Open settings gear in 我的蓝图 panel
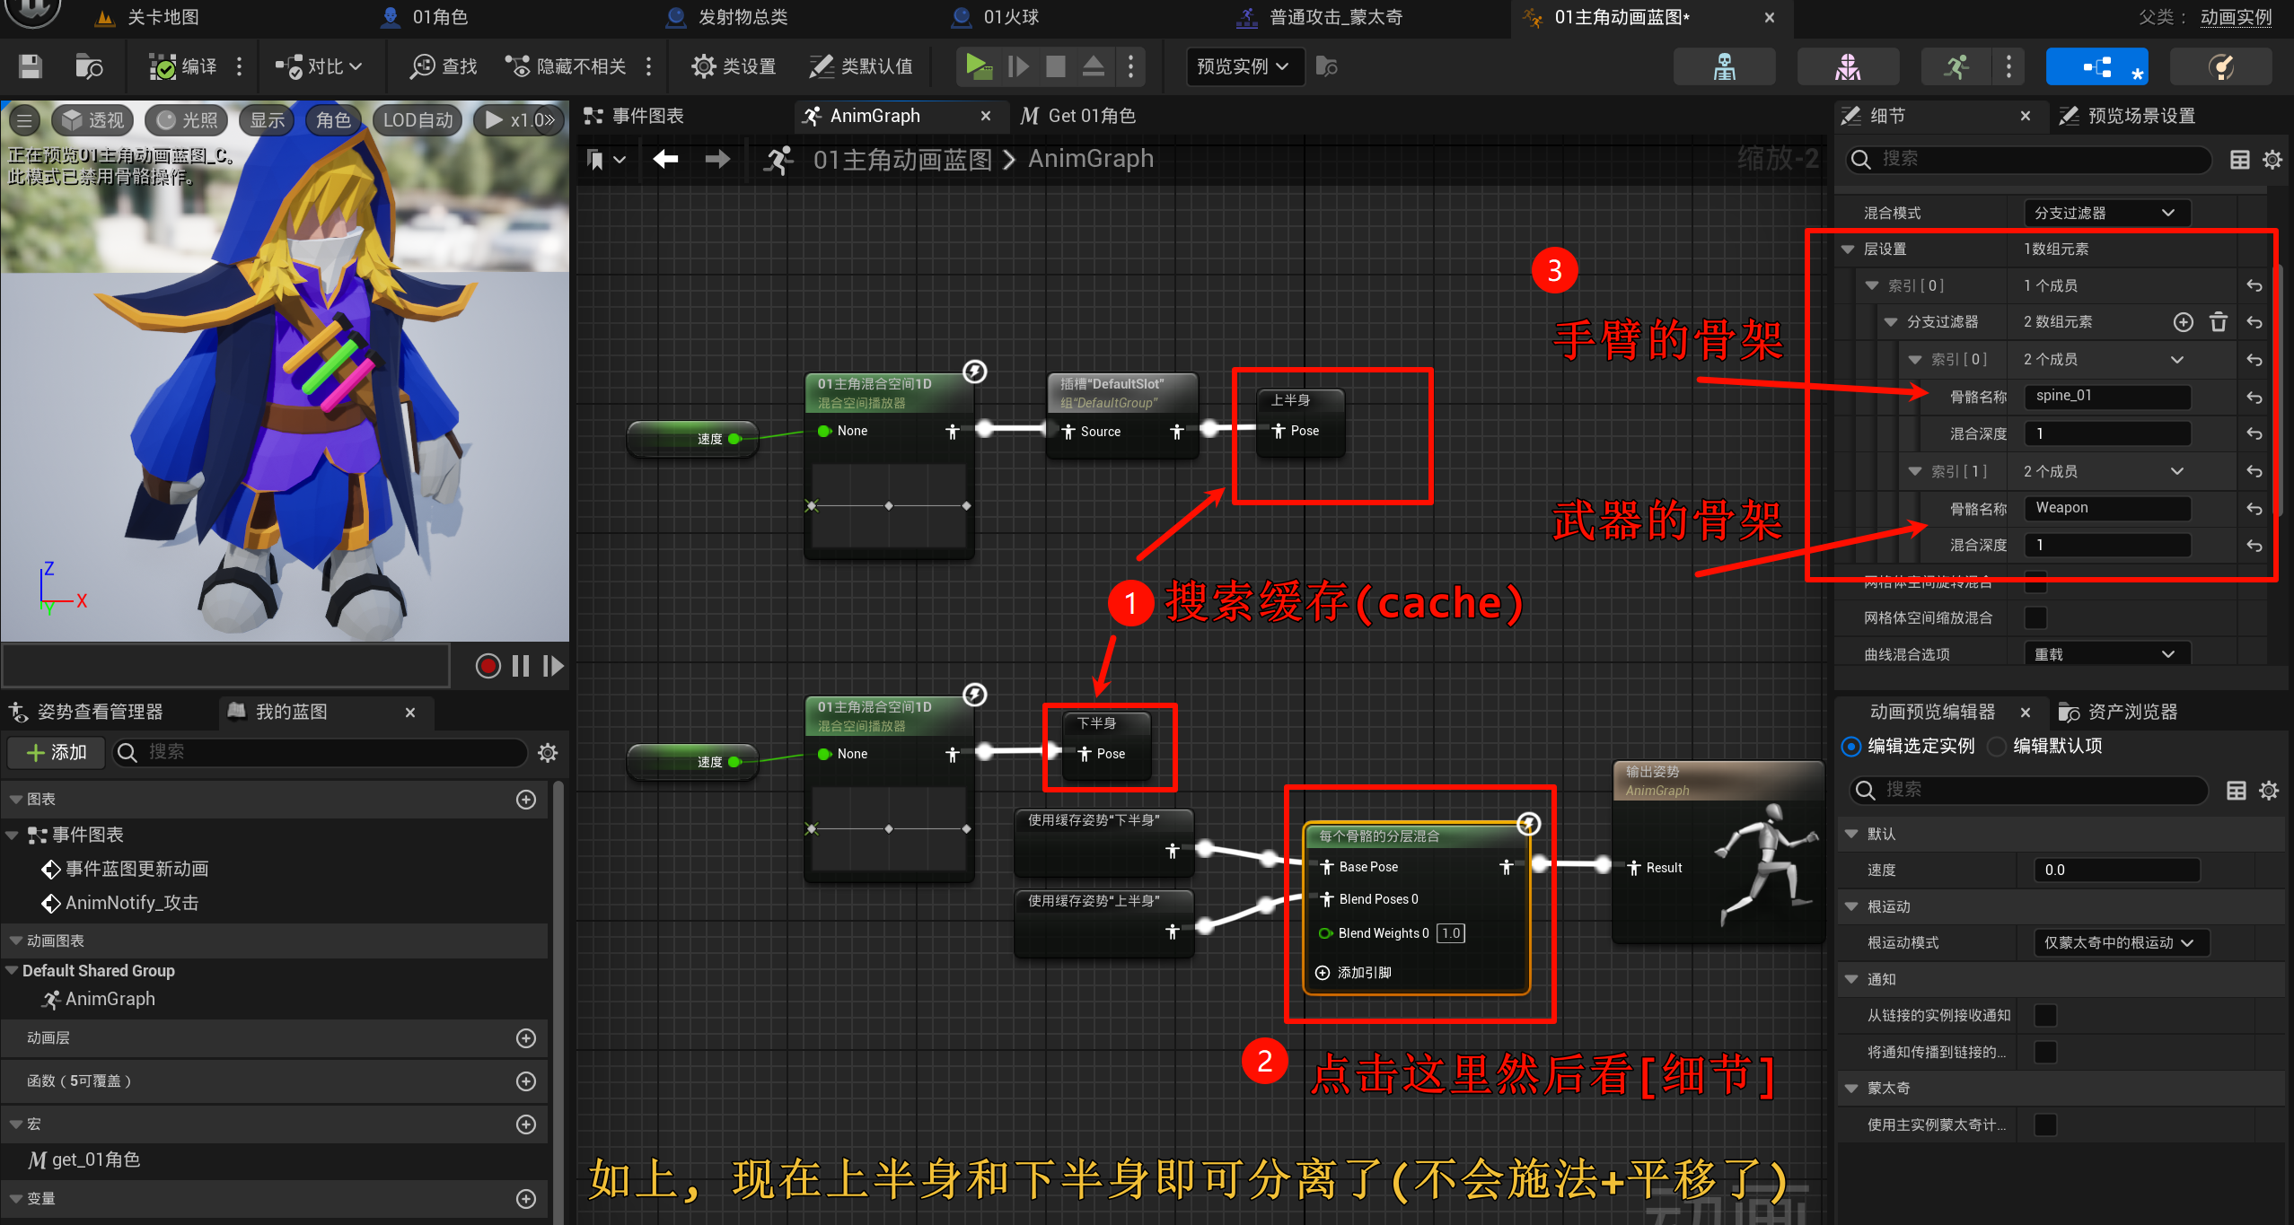Image resolution: width=2294 pixels, height=1225 pixels. pos(548,752)
